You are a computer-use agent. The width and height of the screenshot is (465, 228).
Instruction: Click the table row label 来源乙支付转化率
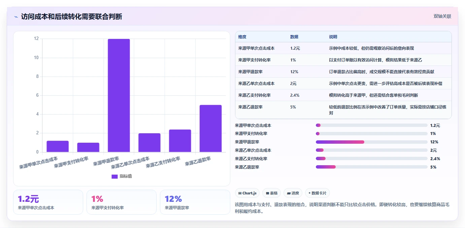tap(254, 95)
